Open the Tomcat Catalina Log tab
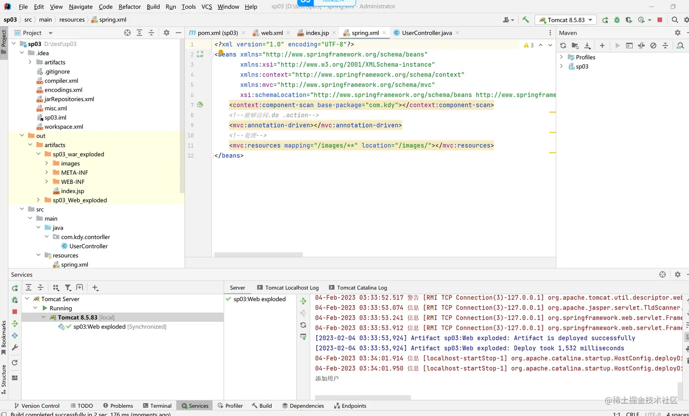689x416 pixels. point(361,288)
